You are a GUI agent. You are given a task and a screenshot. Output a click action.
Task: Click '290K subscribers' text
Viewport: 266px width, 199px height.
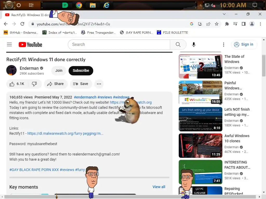click(x=32, y=73)
